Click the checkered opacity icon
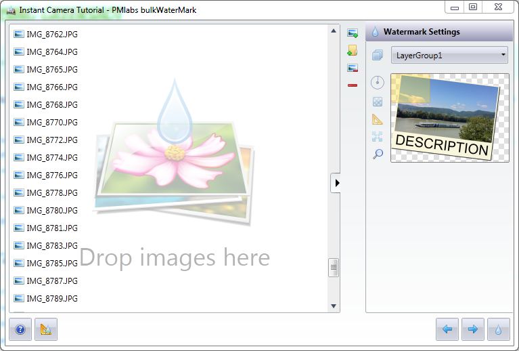The width and height of the screenshot is (519, 351). tap(378, 102)
